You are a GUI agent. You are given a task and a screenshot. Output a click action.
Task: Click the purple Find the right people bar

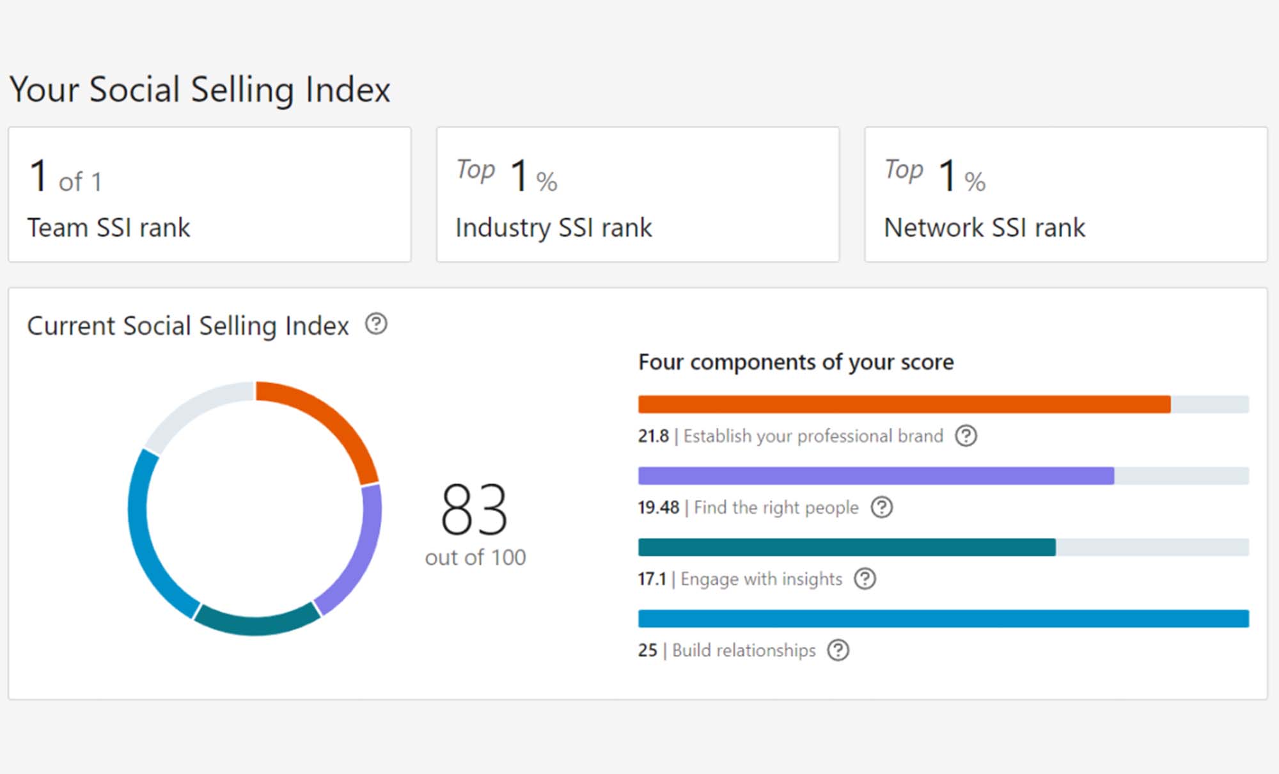[x=876, y=476]
